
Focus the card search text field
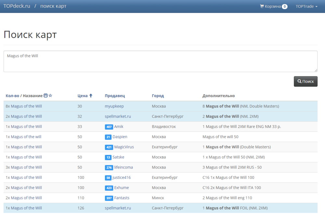click(x=160, y=61)
